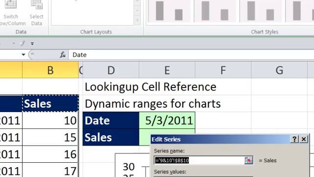Open the Name Box dropdown arrow

[24, 55]
